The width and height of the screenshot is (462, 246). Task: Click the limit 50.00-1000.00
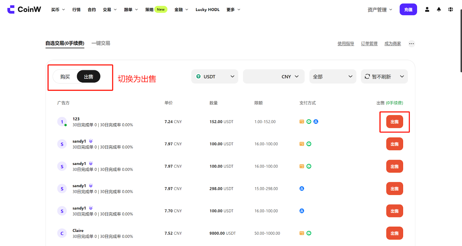point(267,233)
